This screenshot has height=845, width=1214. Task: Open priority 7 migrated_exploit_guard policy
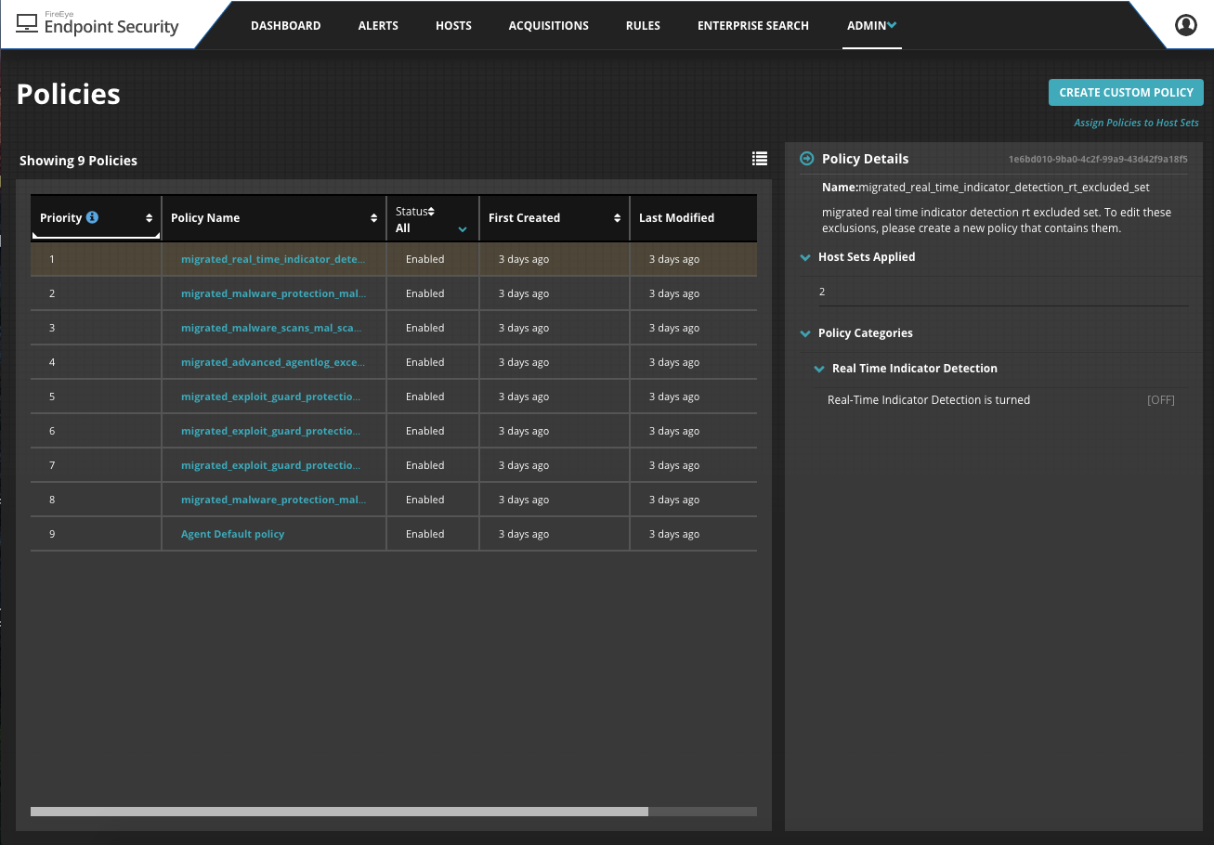pos(271,465)
